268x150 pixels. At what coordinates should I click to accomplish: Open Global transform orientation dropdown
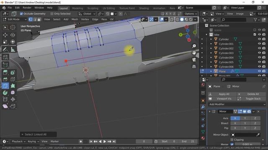point(87,14)
